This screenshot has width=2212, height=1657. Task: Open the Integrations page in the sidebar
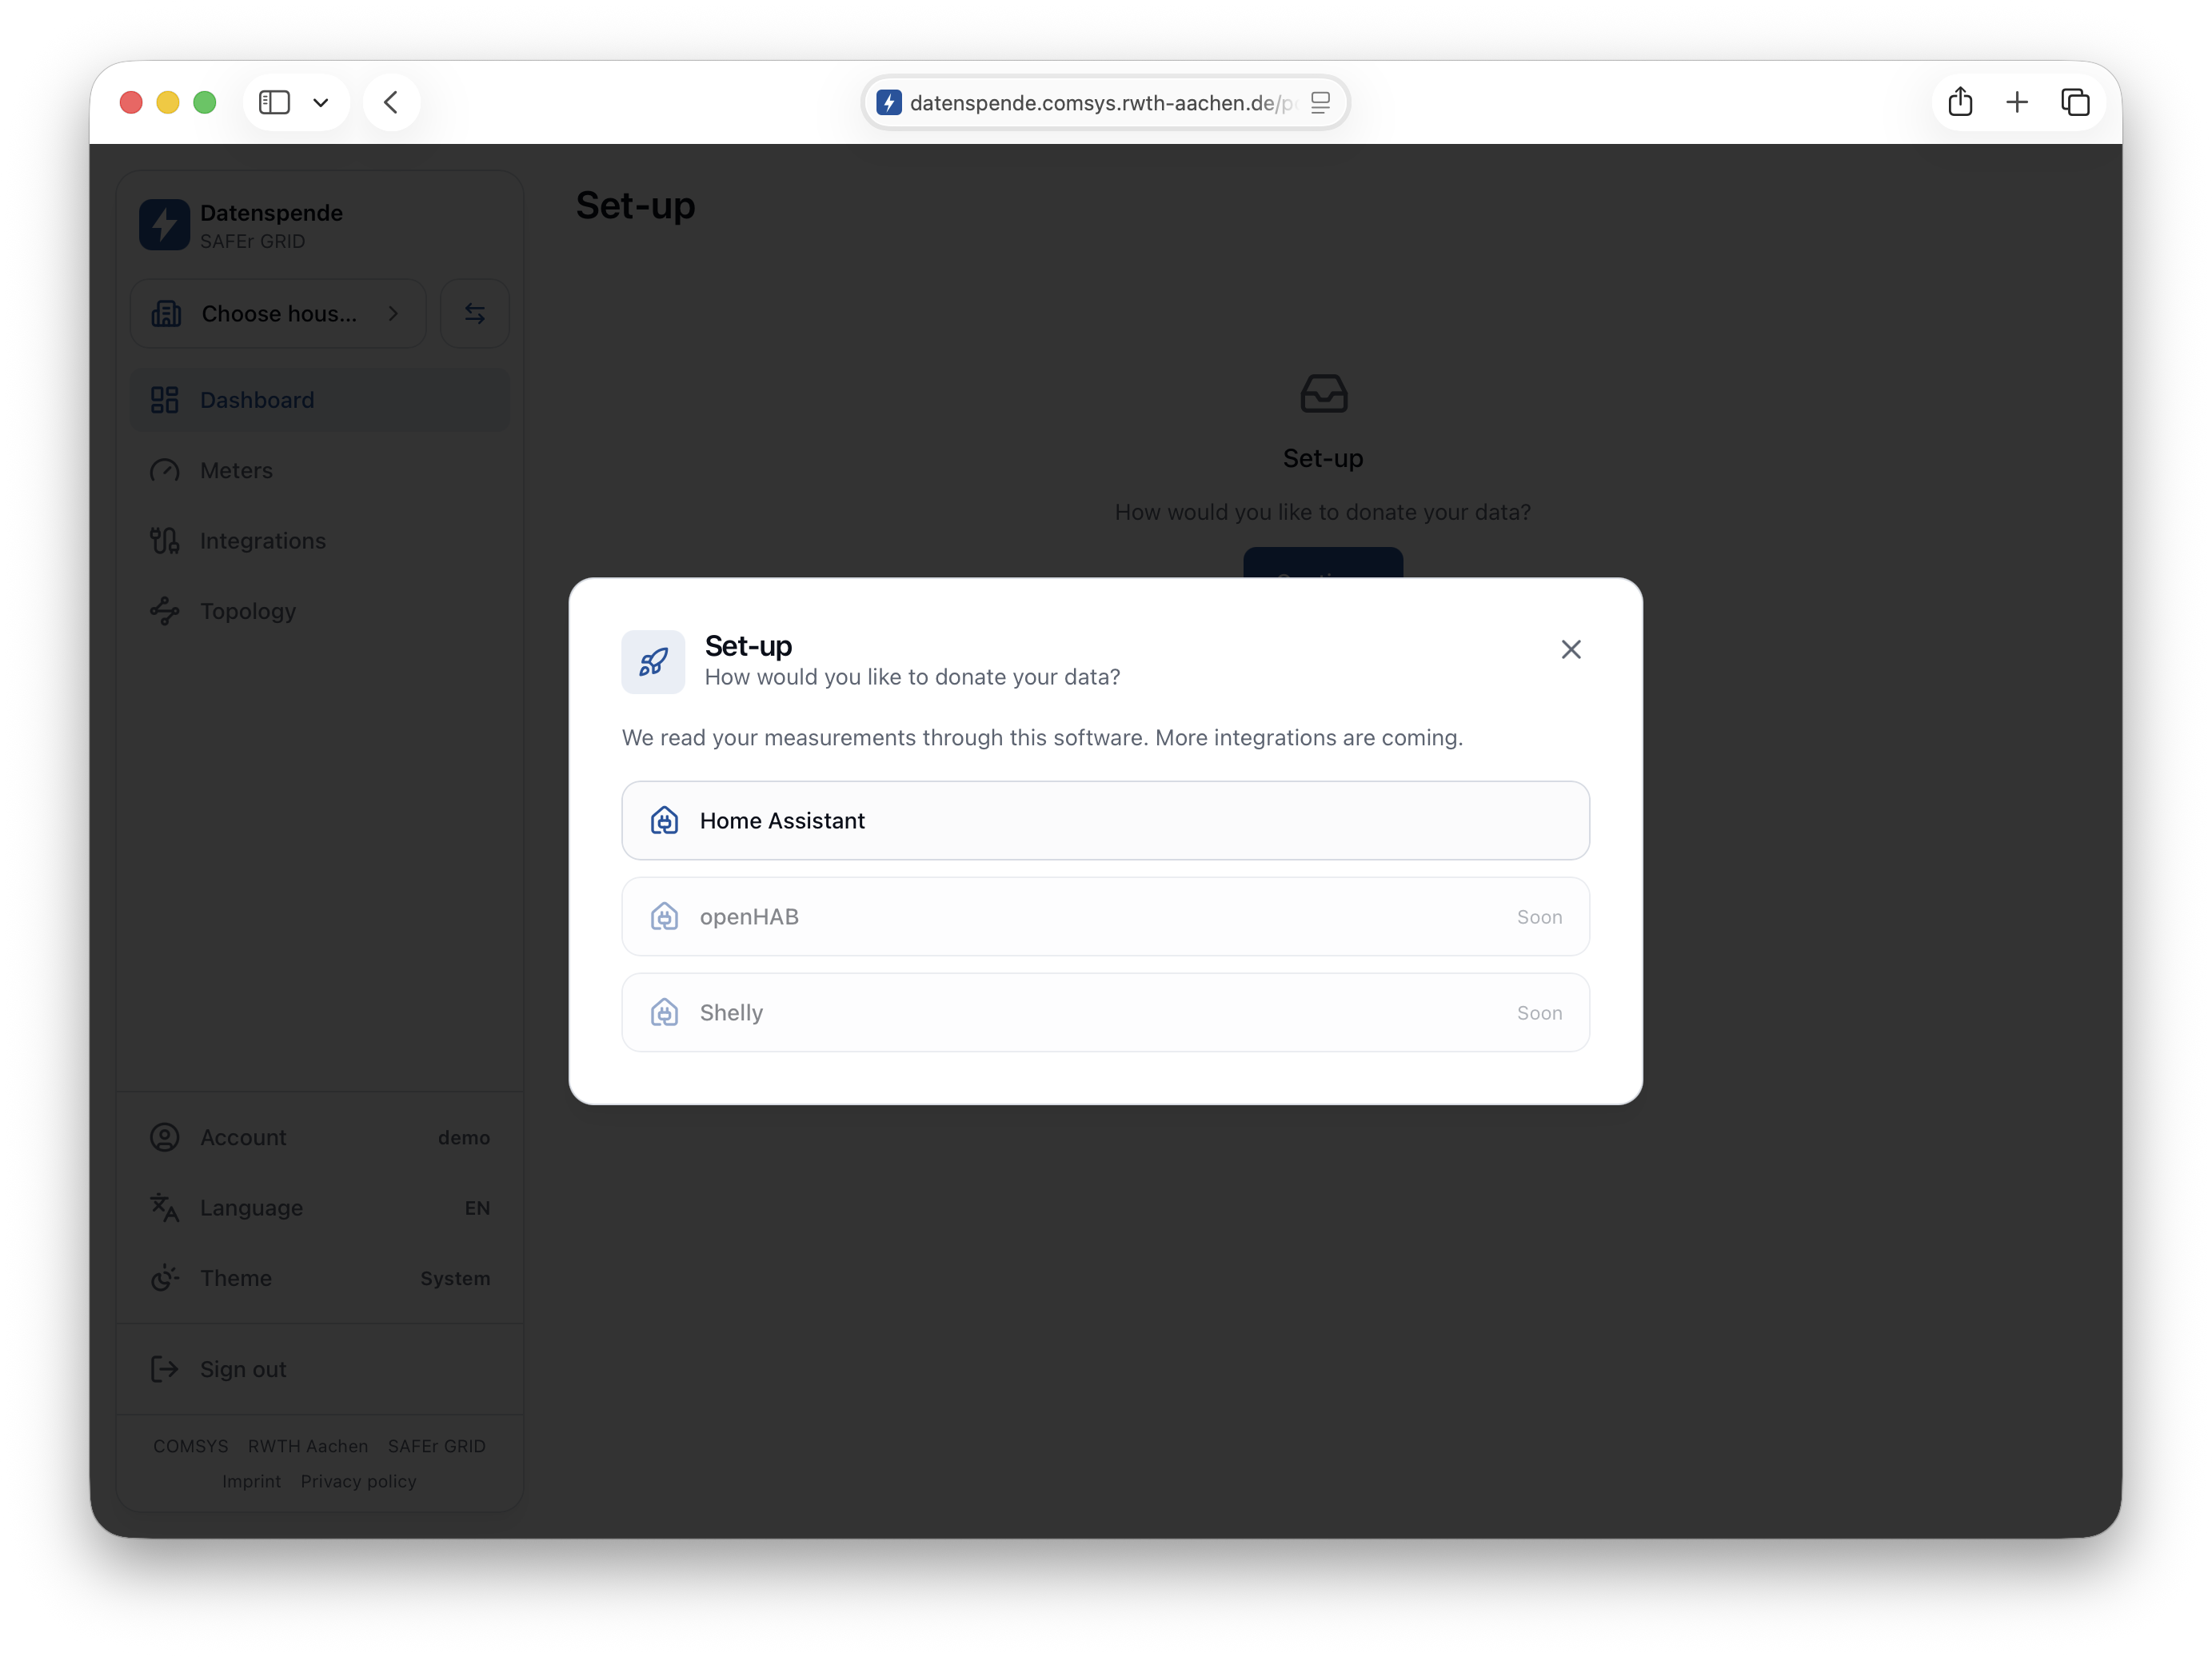320,541
